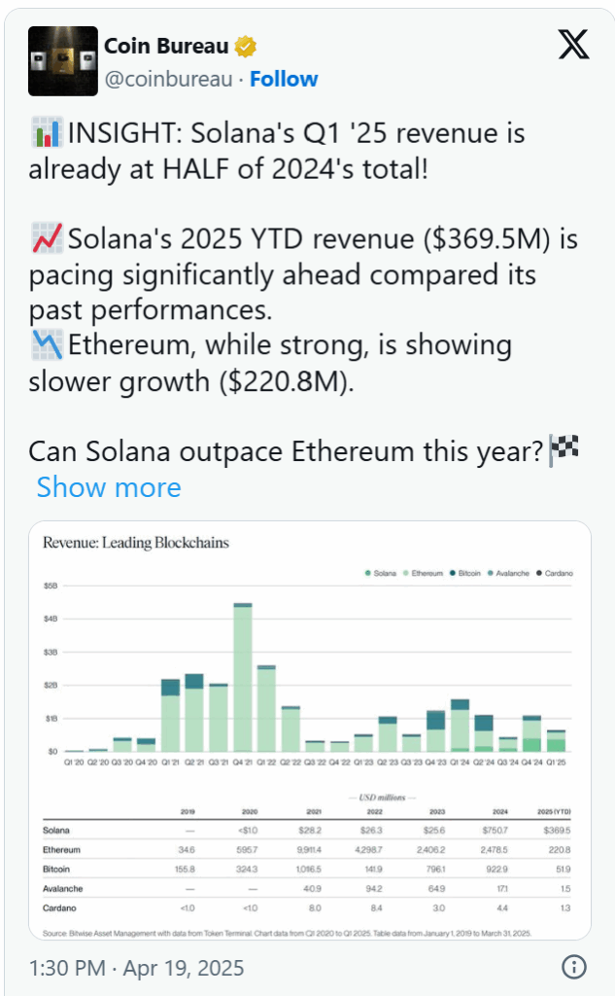Click the checkered flag emoji

[564, 450]
